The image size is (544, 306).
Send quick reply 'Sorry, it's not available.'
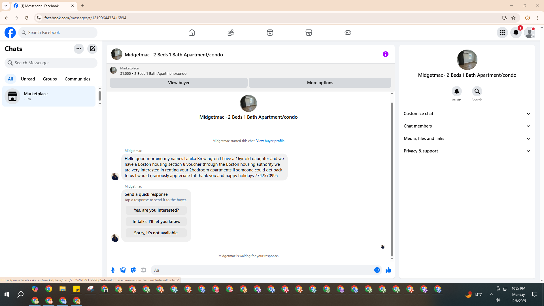click(156, 233)
